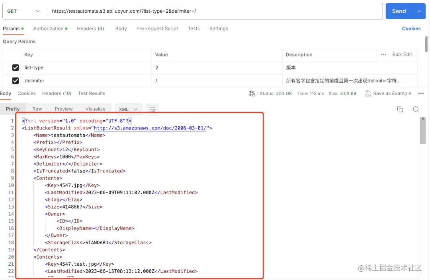Open the response Cookies tab
Viewport: 430px width, 280px height.
27,93
